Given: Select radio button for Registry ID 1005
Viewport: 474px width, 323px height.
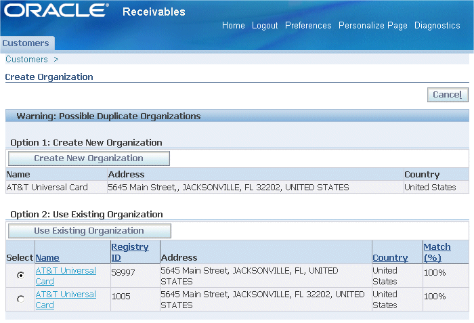Looking at the screenshot, I should 20,299.
